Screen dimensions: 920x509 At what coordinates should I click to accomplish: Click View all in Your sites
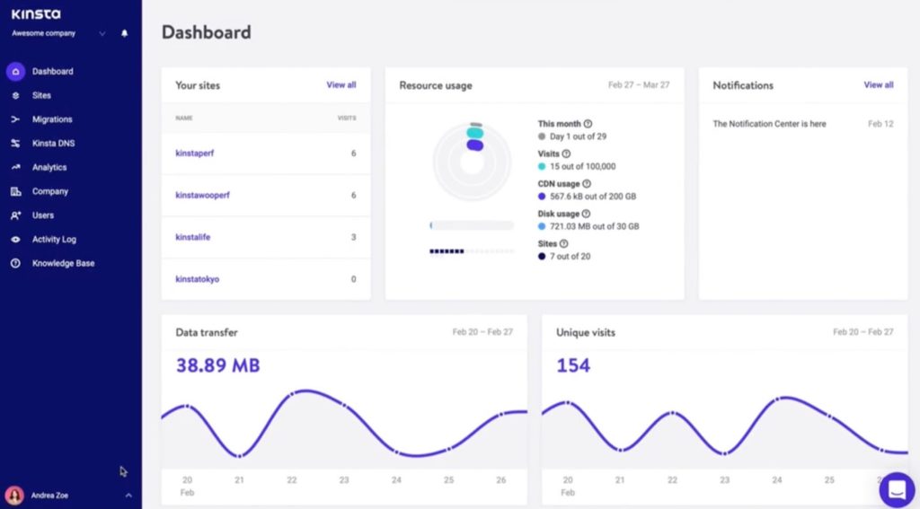click(x=341, y=85)
